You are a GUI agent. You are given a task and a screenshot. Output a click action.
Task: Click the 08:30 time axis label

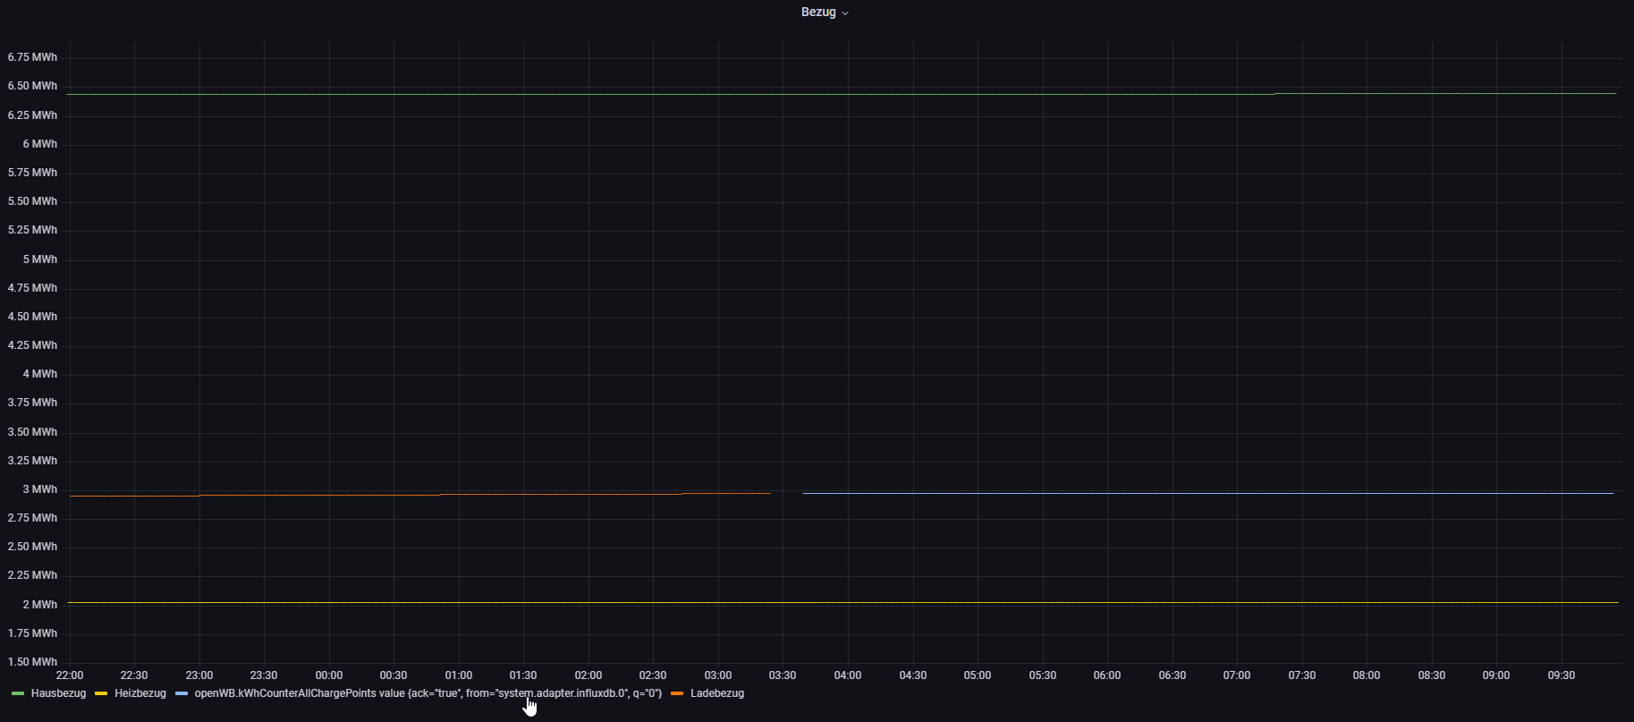pyautogui.click(x=1432, y=675)
